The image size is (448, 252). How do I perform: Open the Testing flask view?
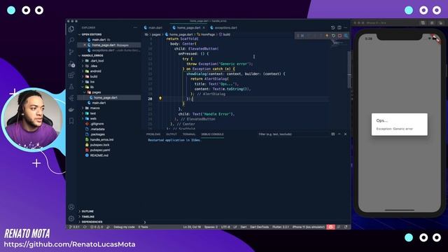[x=71, y=87]
